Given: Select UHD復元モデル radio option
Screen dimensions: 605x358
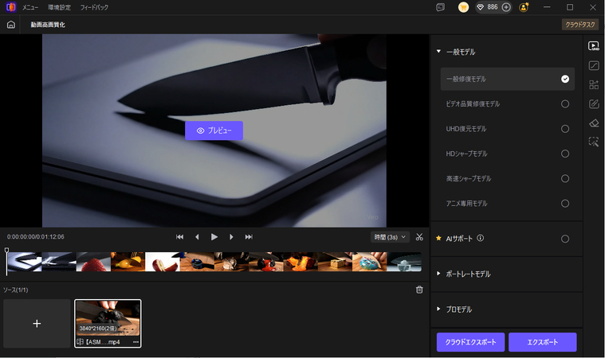Looking at the screenshot, I should (x=565, y=129).
